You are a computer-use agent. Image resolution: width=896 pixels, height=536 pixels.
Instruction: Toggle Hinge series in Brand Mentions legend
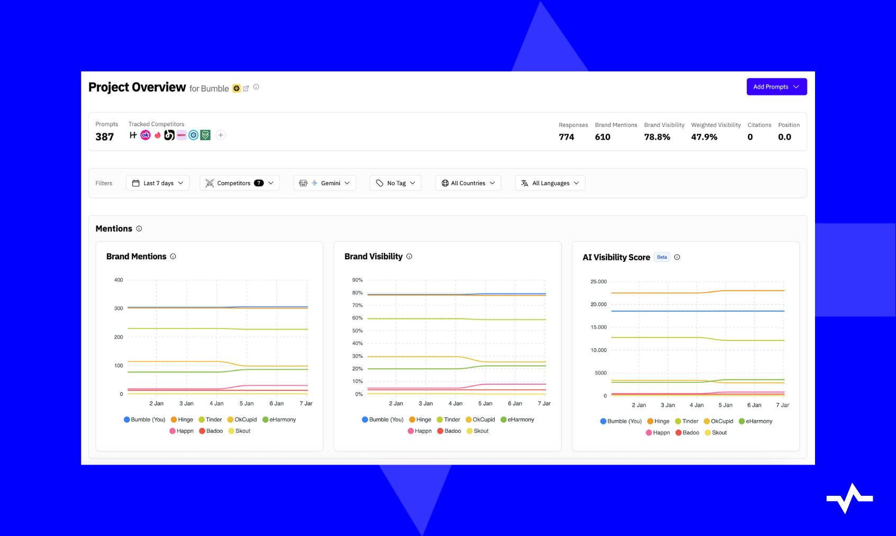pos(182,420)
